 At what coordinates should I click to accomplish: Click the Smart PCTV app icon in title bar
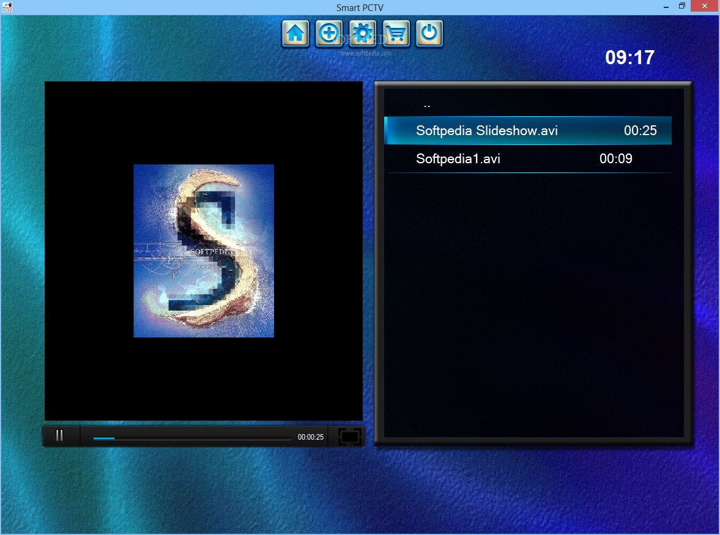7,7
